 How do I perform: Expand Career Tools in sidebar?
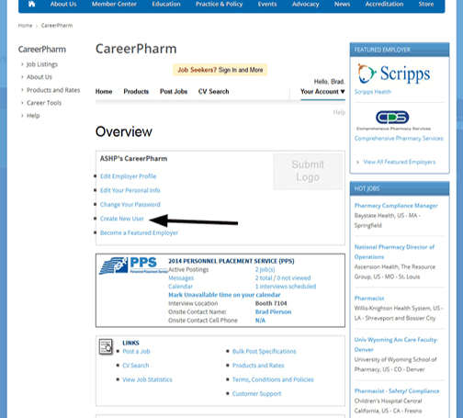pos(44,103)
